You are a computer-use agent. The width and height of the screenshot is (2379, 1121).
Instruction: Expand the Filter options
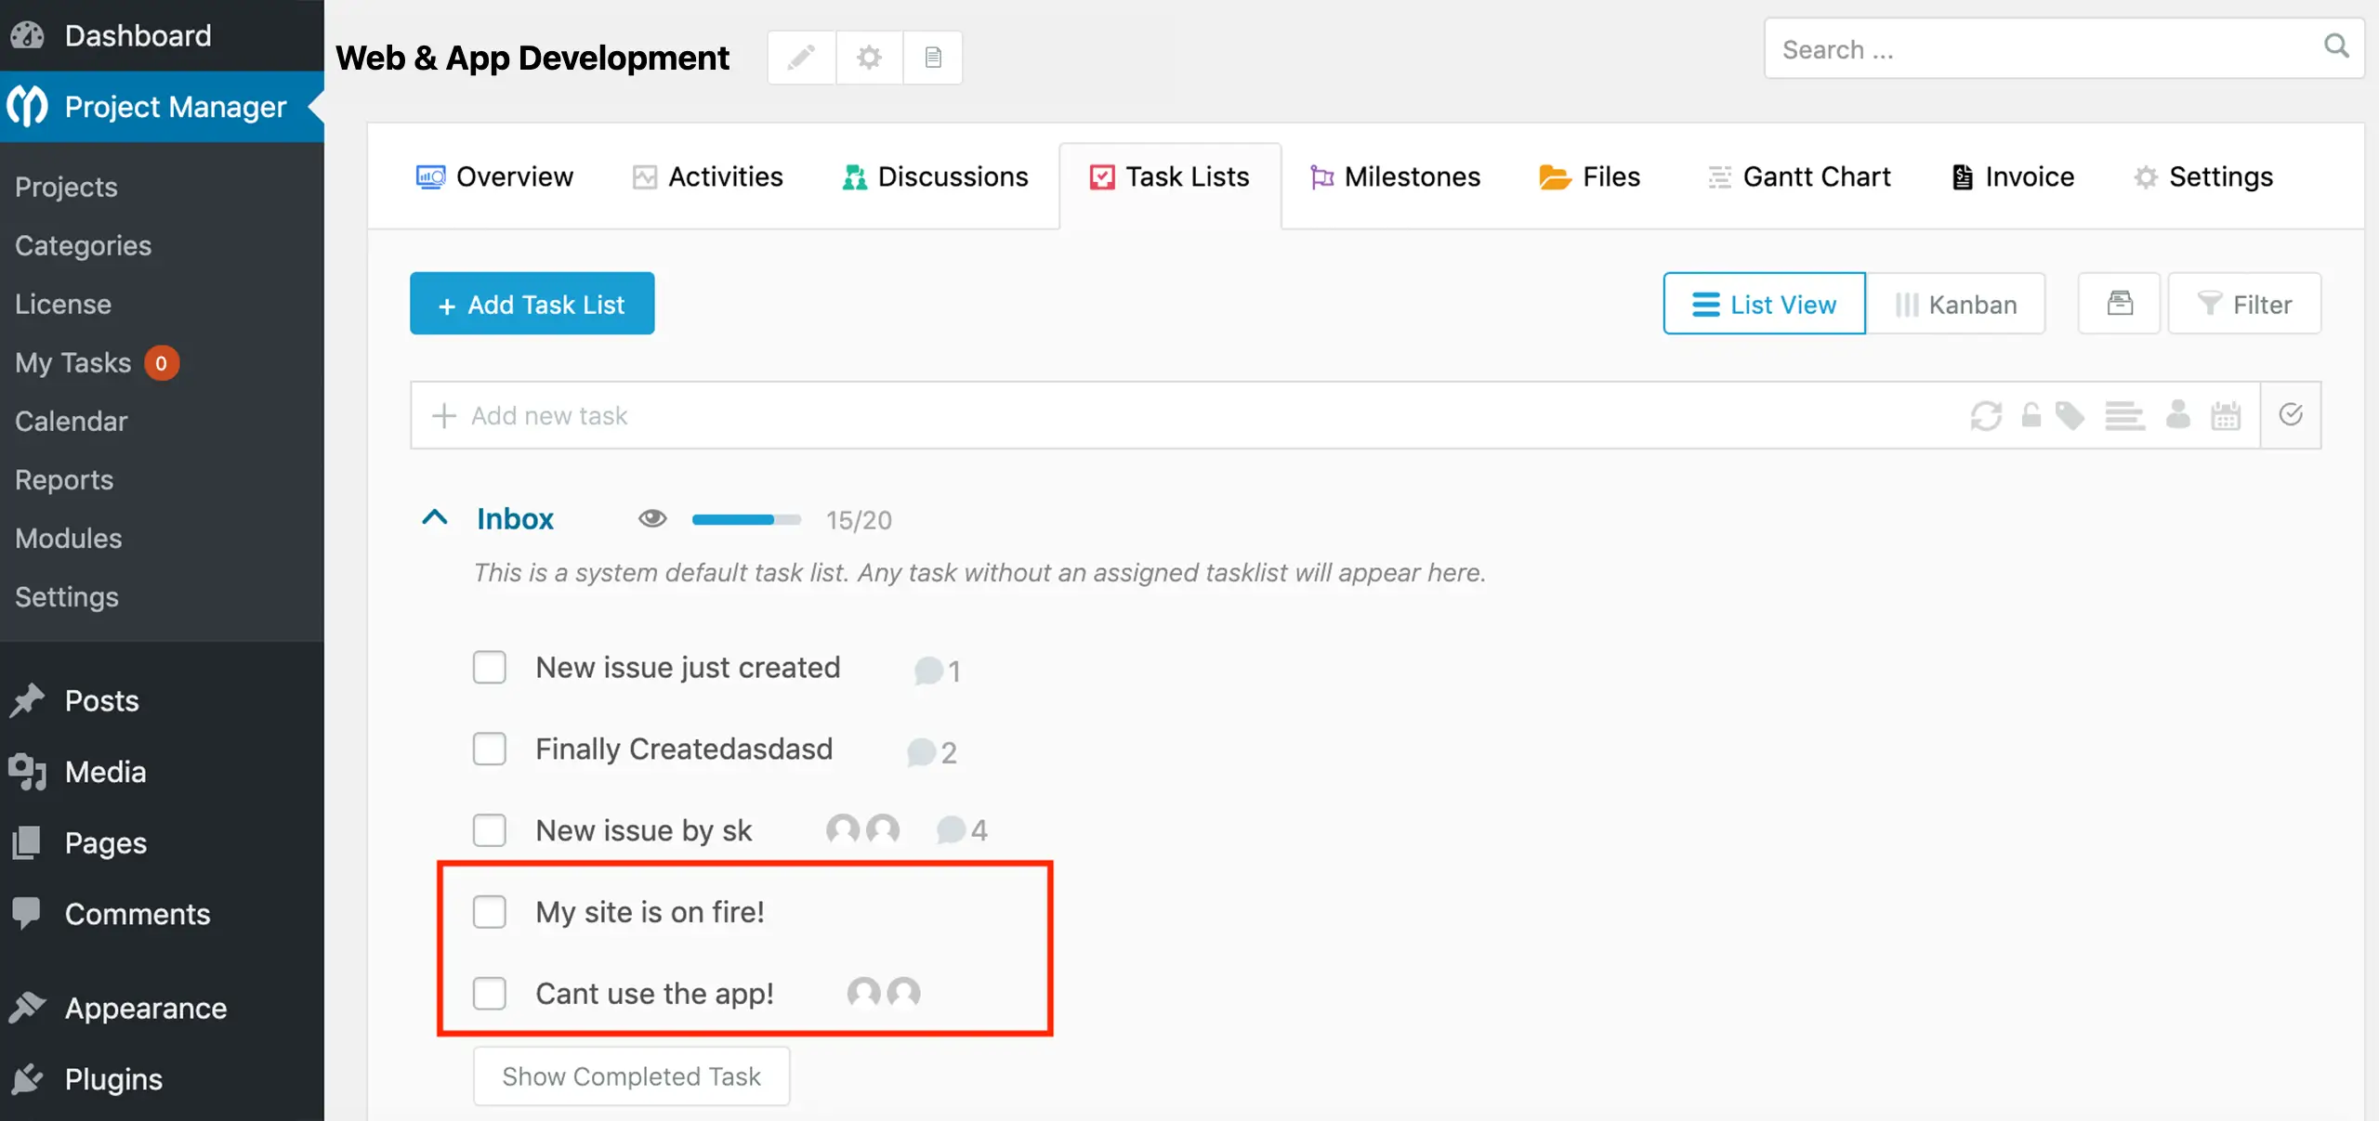pos(2244,303)
